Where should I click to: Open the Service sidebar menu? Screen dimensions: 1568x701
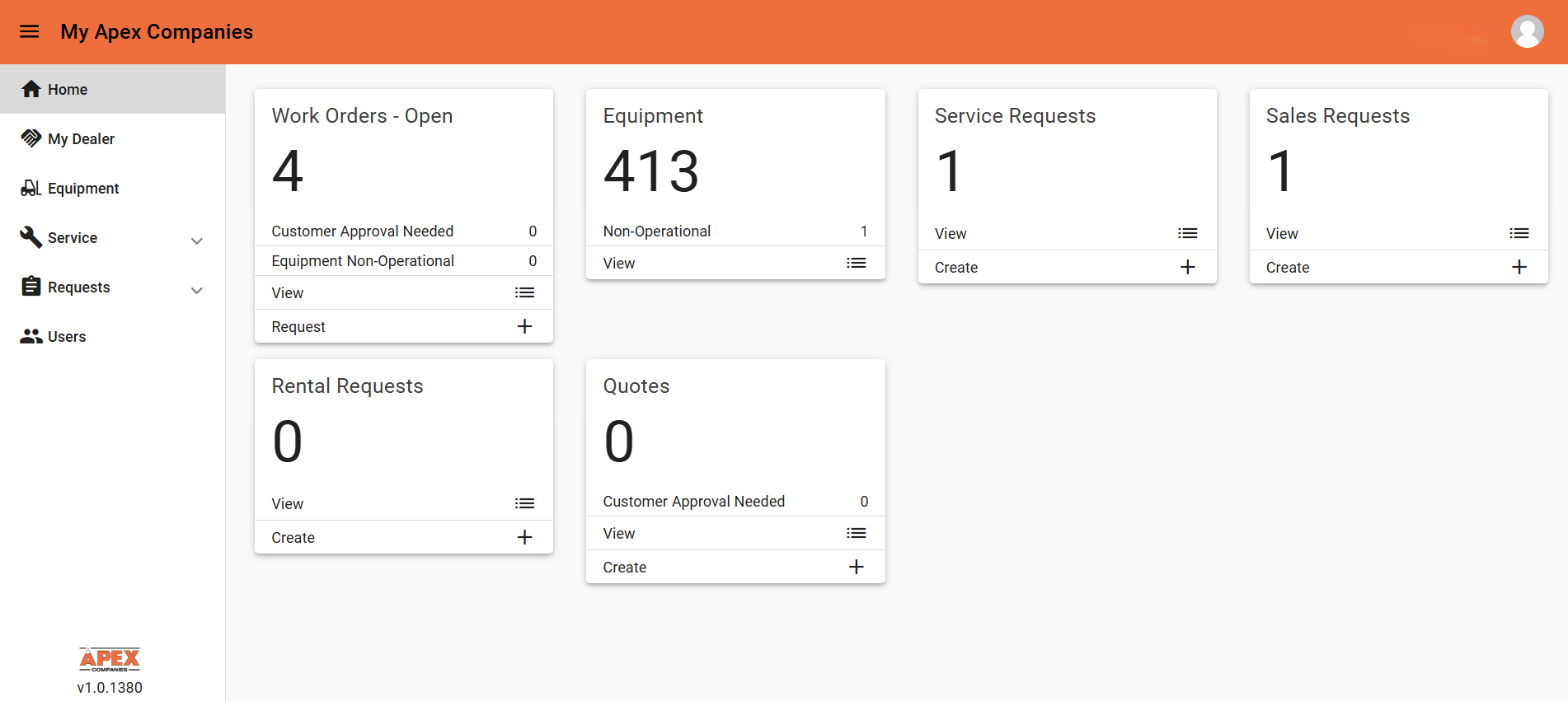(113, 237)
